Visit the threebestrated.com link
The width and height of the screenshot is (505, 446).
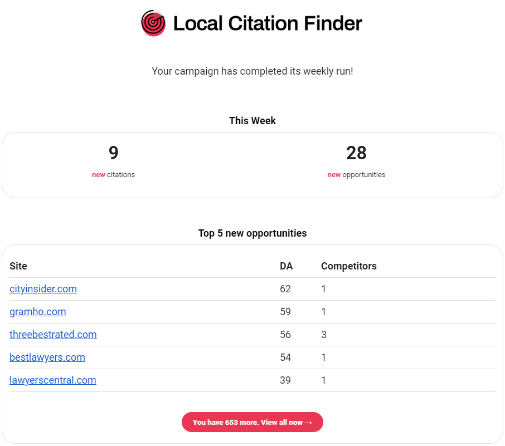[53, 335]
